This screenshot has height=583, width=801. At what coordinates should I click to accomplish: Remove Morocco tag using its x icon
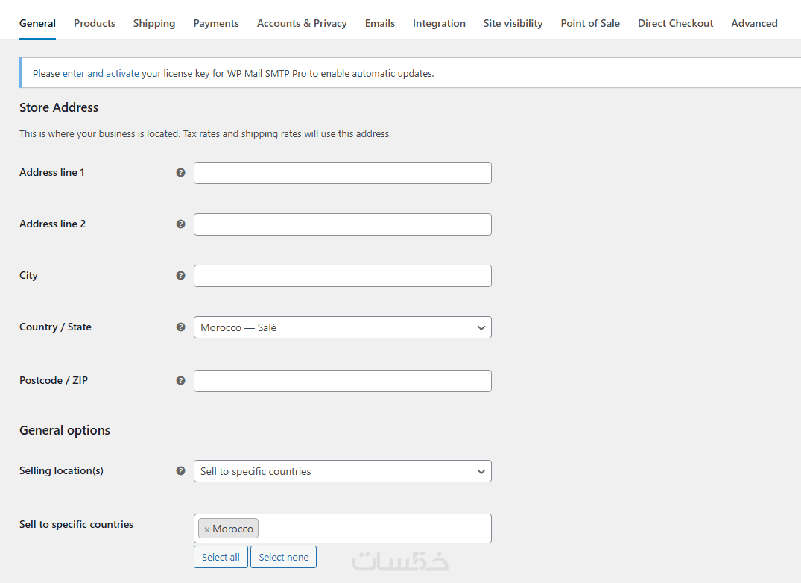207,529
